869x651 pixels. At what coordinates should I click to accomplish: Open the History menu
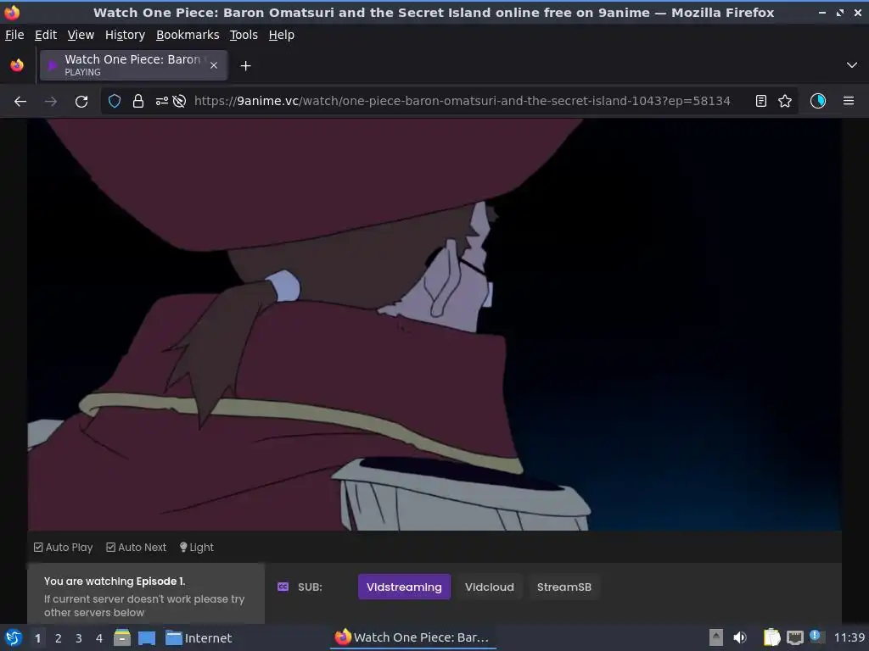pyautogui.click(x=125, y=35)
